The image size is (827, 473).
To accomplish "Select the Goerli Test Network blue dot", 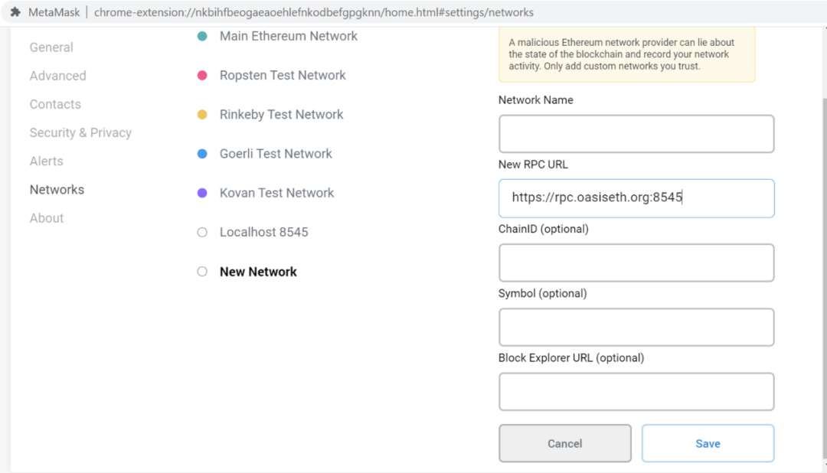I will tap(202, 153).
